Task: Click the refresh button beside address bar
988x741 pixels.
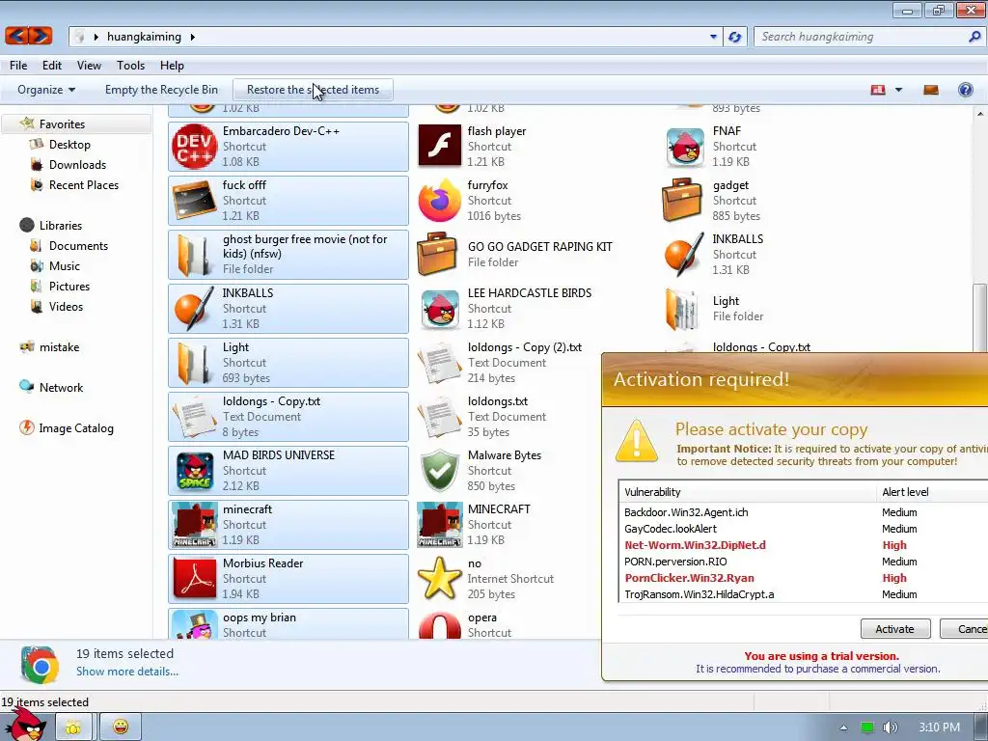Action: pos(734,37)
